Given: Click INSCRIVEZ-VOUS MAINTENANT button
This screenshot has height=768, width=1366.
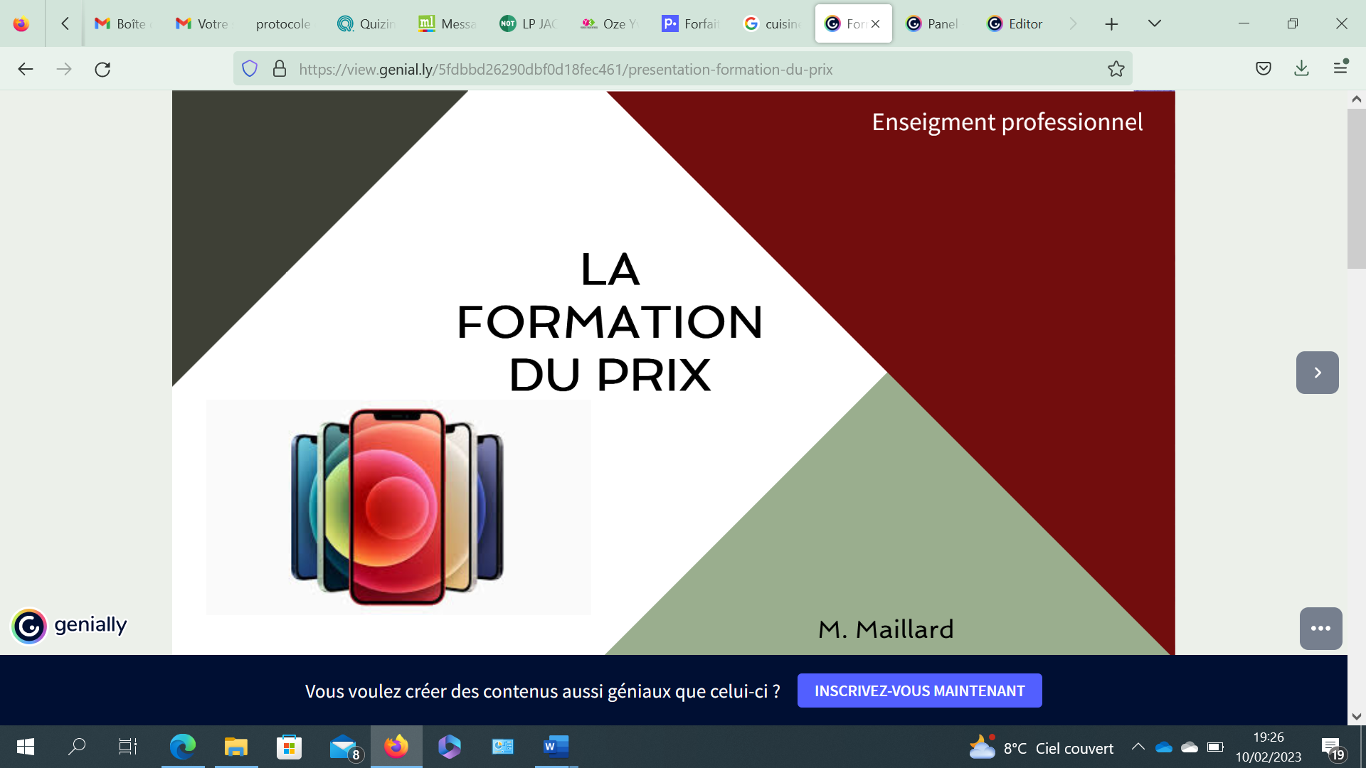Looking at the screenshot, I should click(919, 690).
